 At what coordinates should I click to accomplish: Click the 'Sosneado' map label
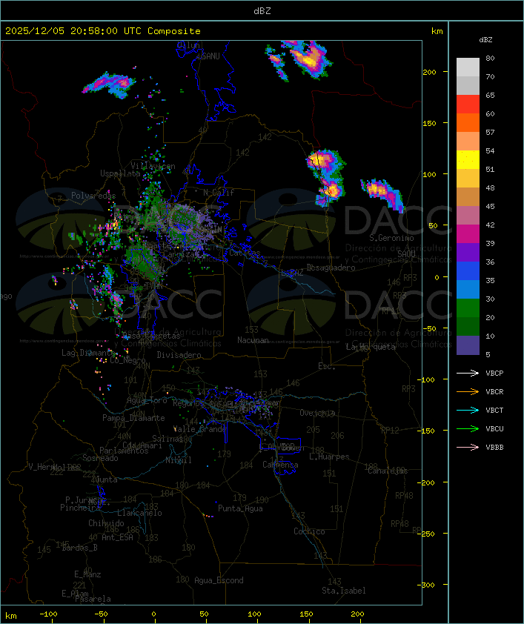[x=100, y=458]
